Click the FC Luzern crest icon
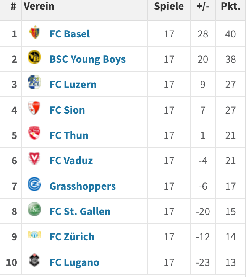Screen dimensions: 246x277 [34, 82]
